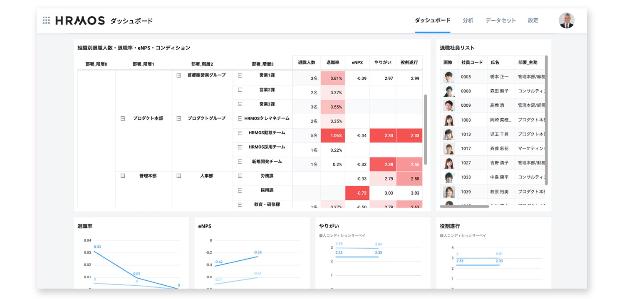Screen dimensions: 624x299
Task: Click 岡崎 菜穂's profile image
Action: pyautogui.click(x=449, y=120)
